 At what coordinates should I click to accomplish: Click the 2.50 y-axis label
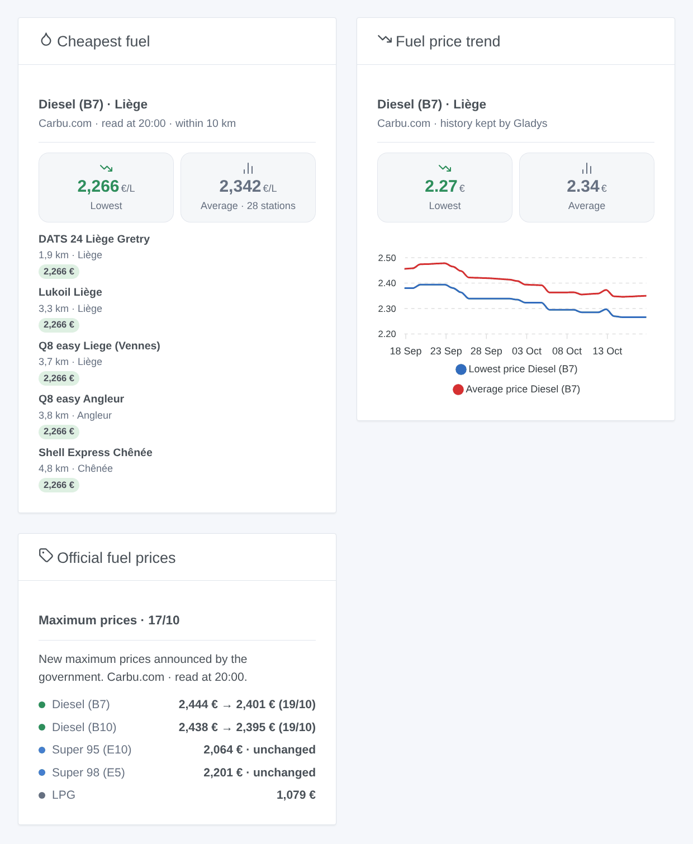387,258
